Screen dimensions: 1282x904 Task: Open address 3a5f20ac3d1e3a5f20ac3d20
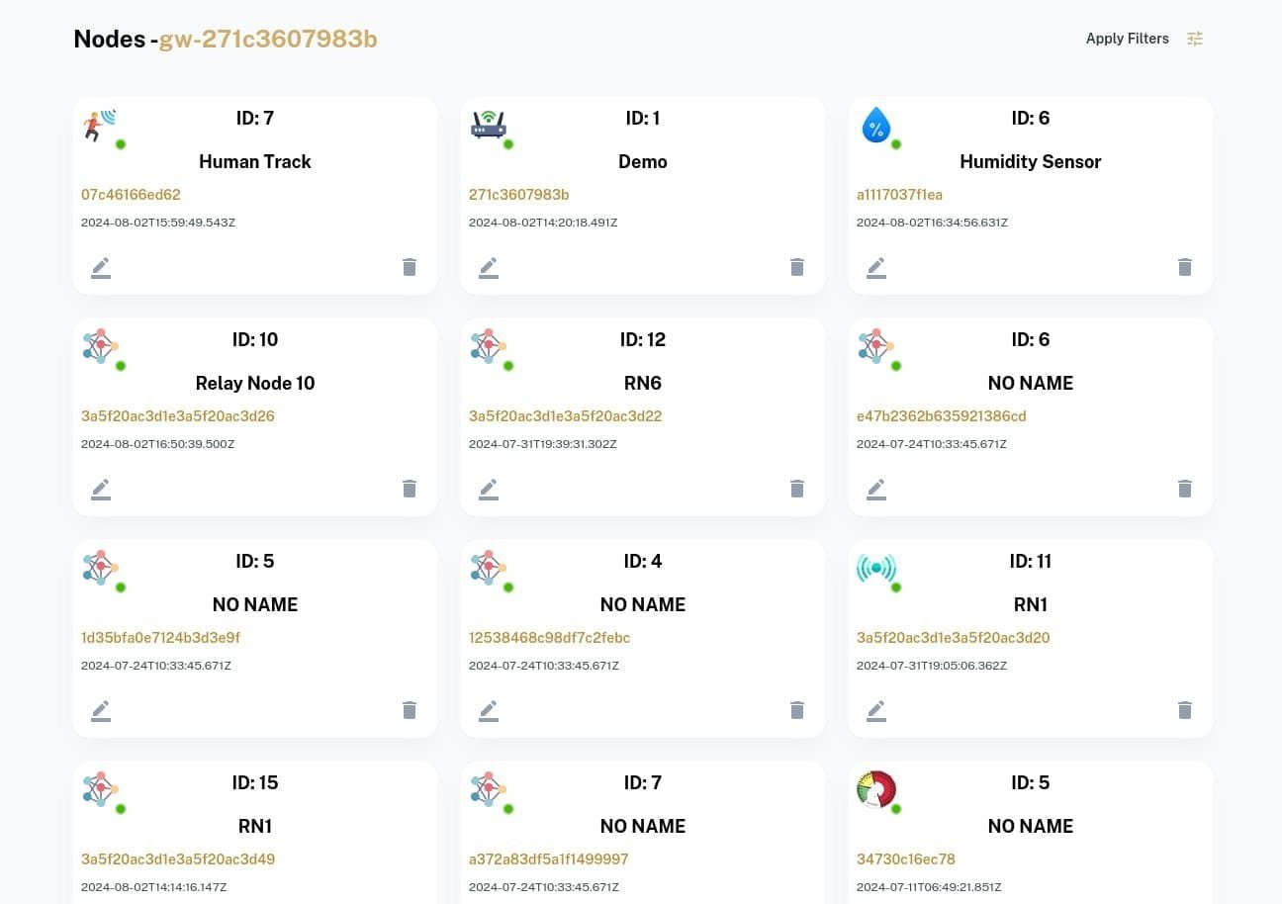tap(954, 638)
